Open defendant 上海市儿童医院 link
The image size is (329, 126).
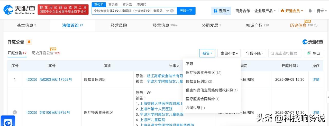point(152,120)
